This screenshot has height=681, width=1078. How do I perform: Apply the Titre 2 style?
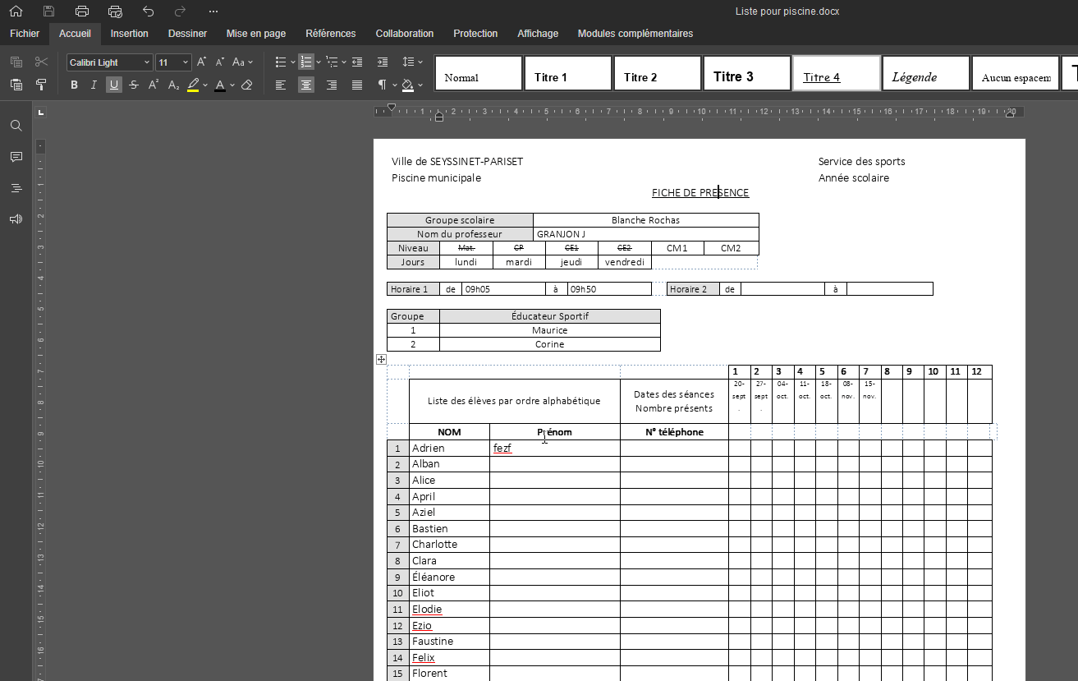[x=658, y=73]
